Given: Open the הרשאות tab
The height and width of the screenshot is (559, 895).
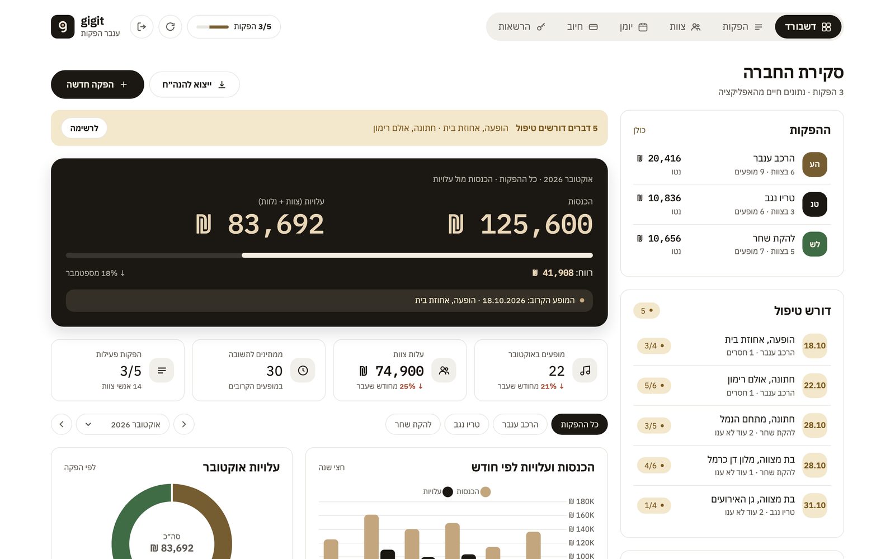Looking at the screenshot, I should pyautogui.click(x=521, y=27).
